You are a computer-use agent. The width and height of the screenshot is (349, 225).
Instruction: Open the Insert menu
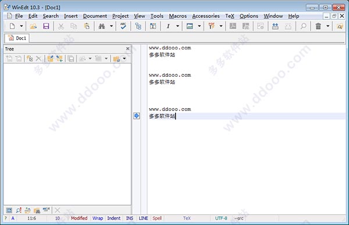pyautogui.click(x=71, y=16)
